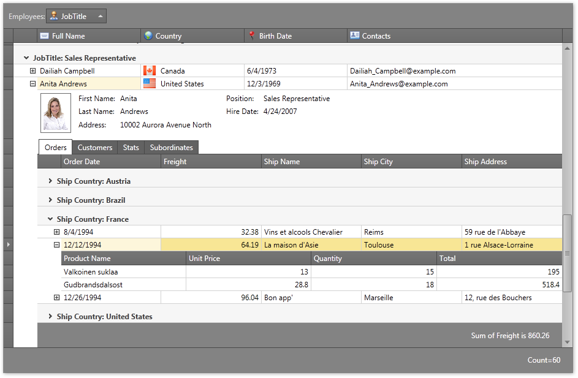Image resolution: width=578 pixels, height=378 pixels.
Task: Expand the Dailiah Campbell row
Action: 32,71
